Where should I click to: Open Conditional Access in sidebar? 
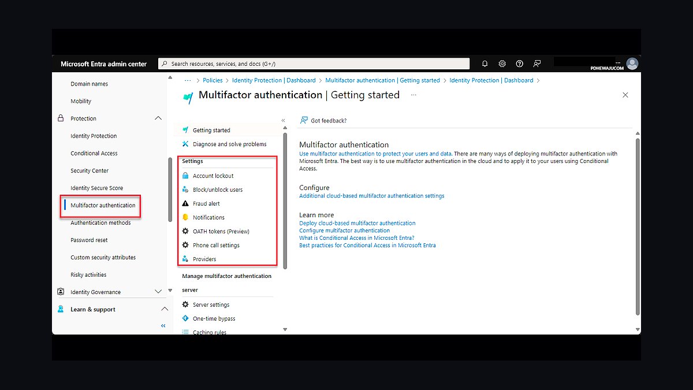click(94, 153)
